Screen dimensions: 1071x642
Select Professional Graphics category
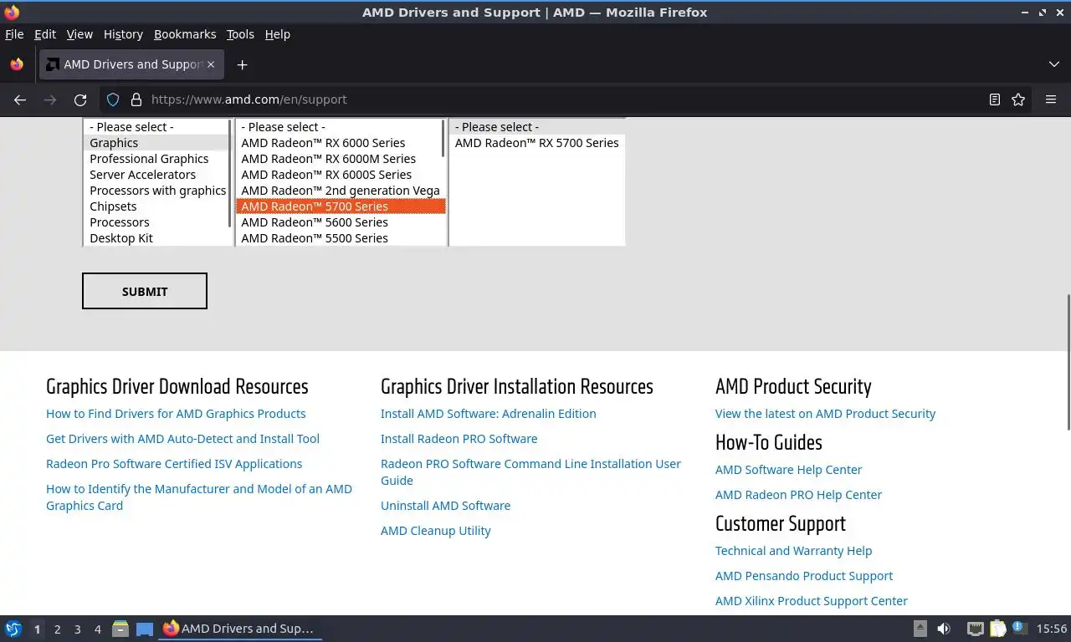157,159
